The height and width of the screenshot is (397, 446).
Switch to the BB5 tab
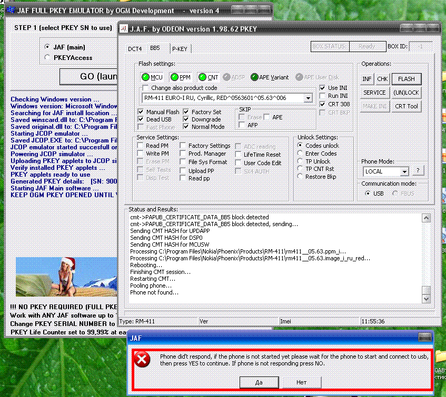click(x=155, y=48)
